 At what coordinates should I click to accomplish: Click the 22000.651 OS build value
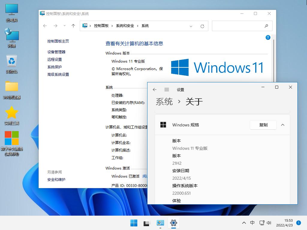[181, 193]
